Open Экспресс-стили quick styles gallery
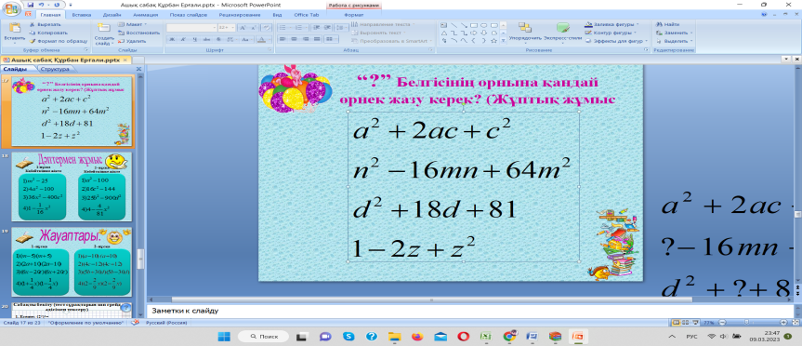This screenshot has height=346, width=802. pyautogui.click(x=562, y=33)
